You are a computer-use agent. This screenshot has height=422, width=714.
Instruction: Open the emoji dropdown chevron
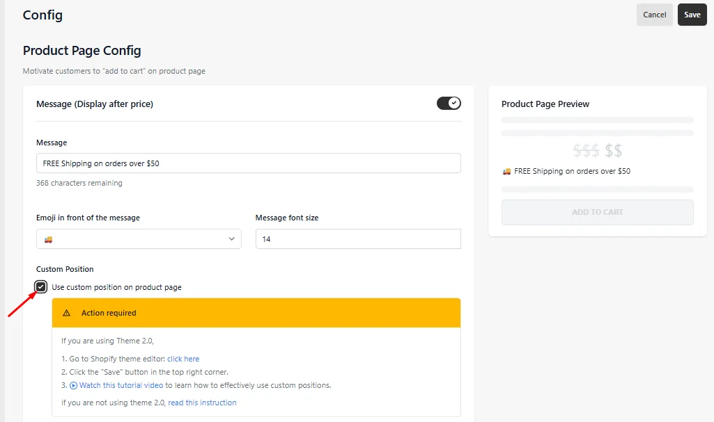231,239
